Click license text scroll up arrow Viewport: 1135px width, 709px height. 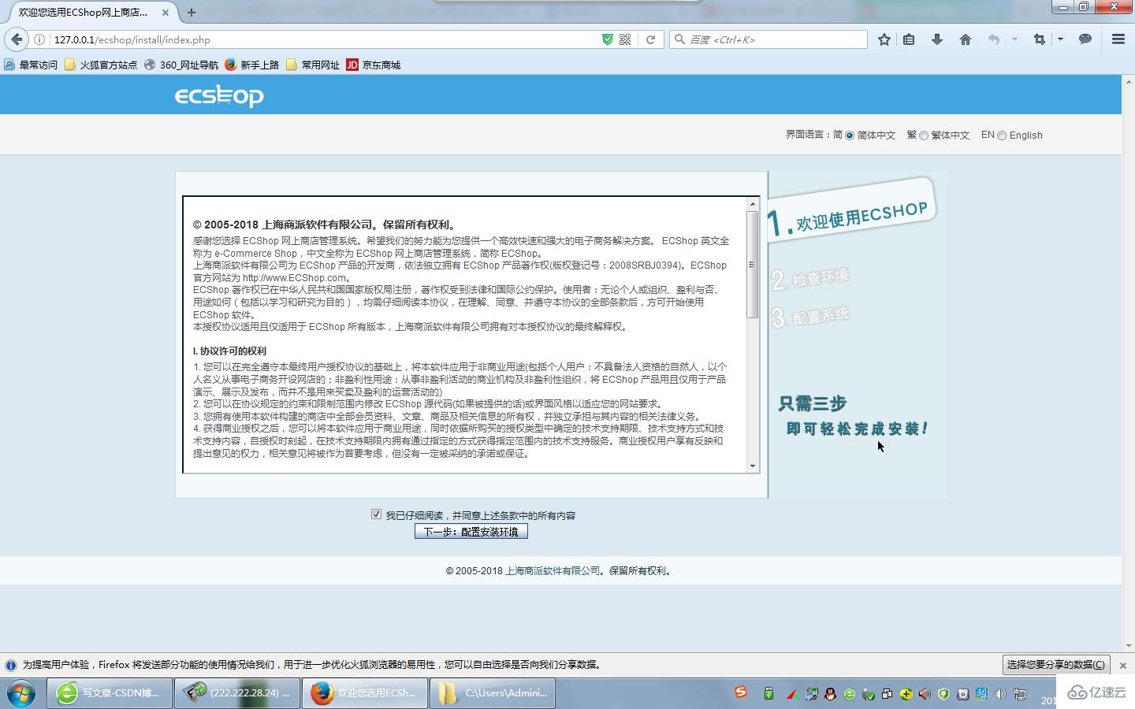(x=753, y=204)
